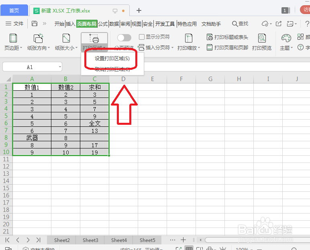Expand more quick access tools chevron
This screenshot has width=310, height=250.
pyautogui.click(x=45, y=24)
